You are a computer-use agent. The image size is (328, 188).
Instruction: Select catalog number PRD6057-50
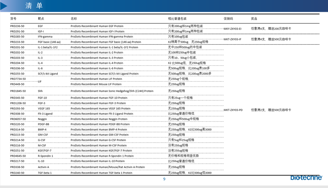(x=18, y=119)
